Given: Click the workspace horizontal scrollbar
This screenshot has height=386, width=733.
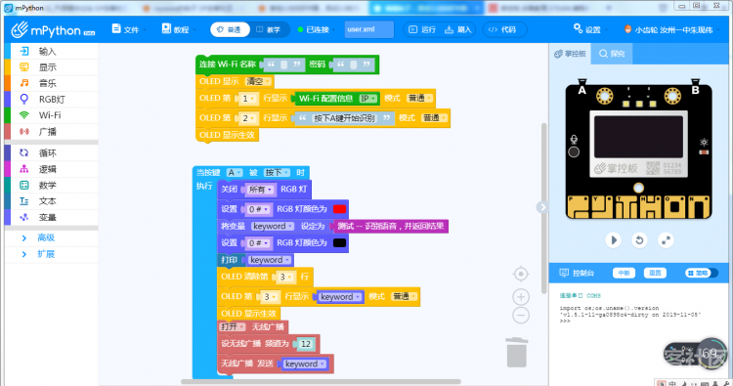Looking at the screenshot, I should [x=321, y=381].
